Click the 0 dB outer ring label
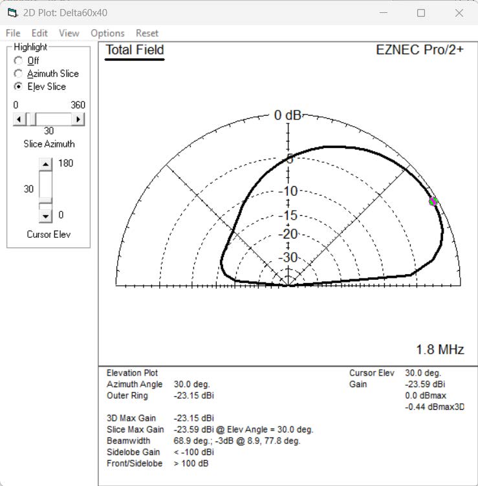 point(287,116)
